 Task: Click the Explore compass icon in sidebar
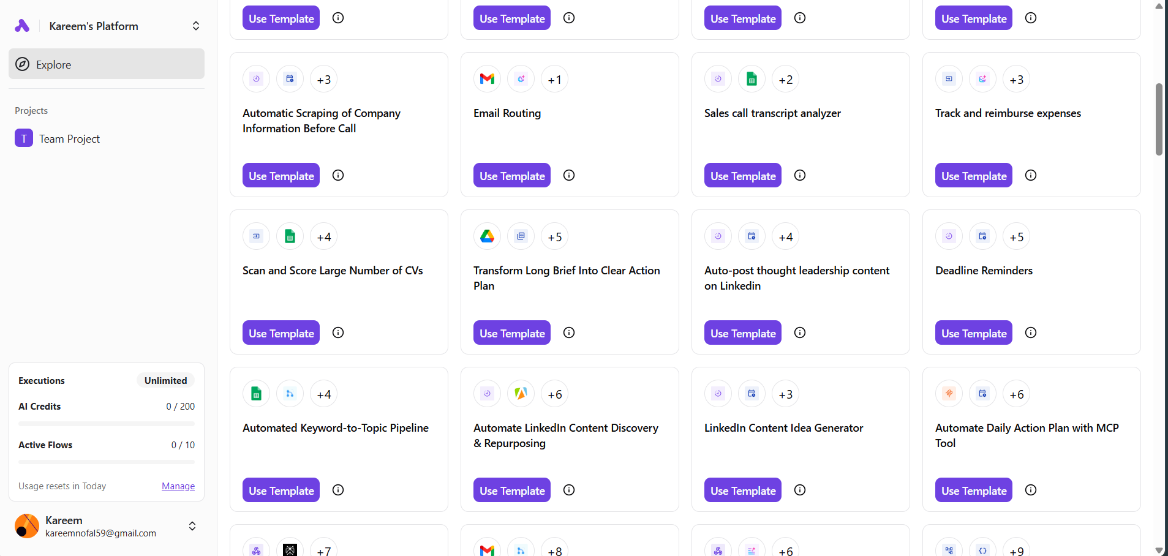tap(23, 64)
